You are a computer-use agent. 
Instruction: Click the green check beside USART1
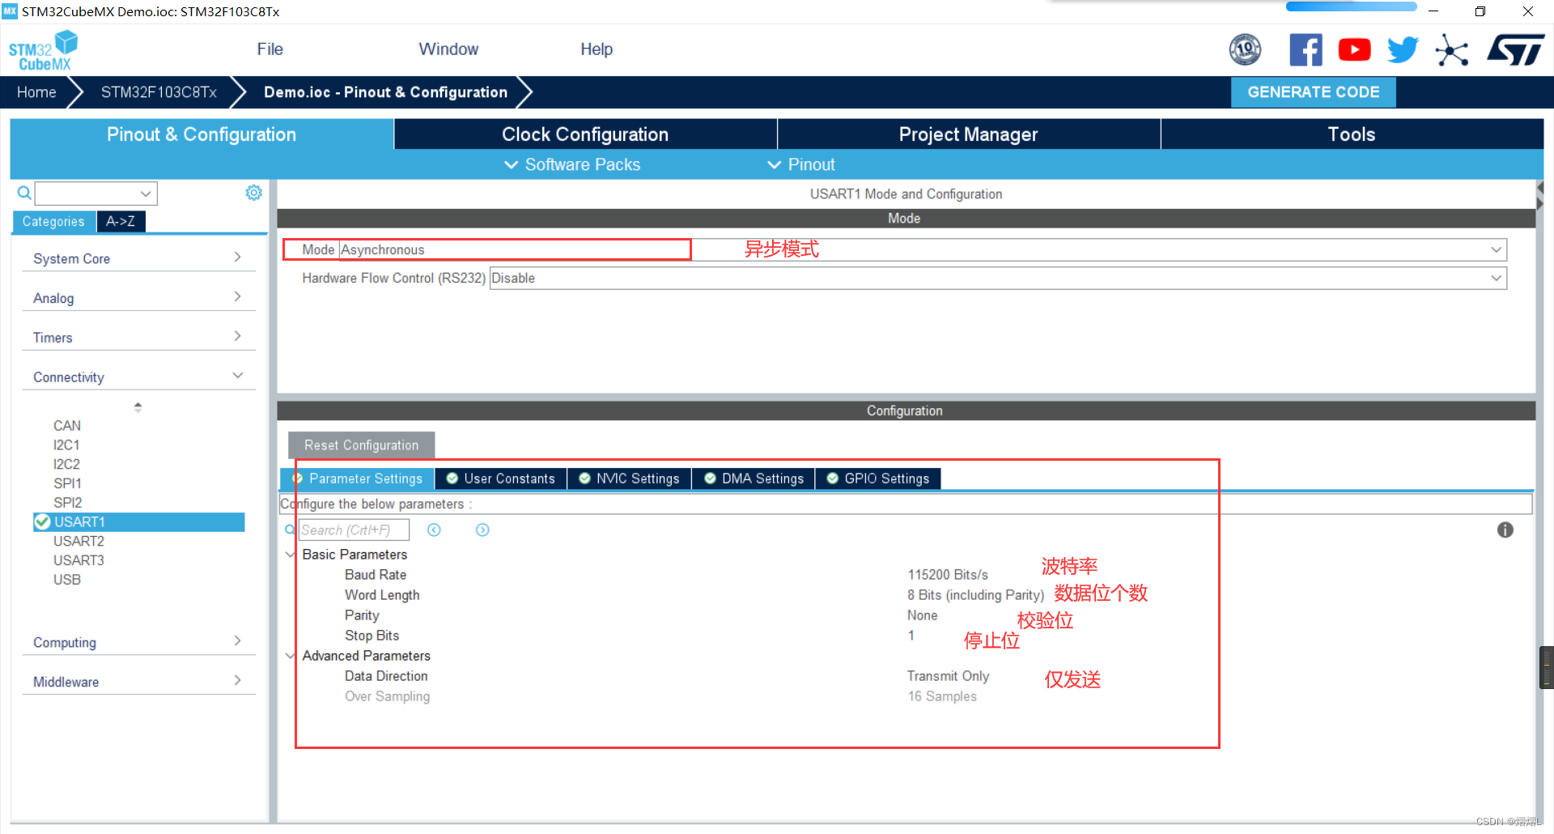(42, 521)
